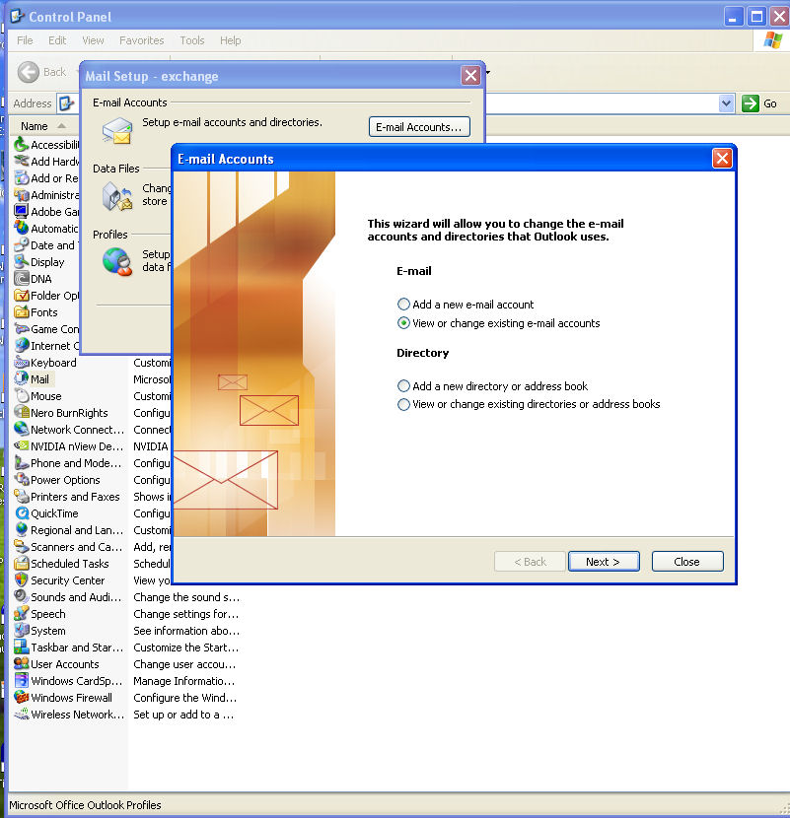Screen dimensions: 790x818
Task: Select the Fonts folder icon
Action: click(x=22, y=312)
